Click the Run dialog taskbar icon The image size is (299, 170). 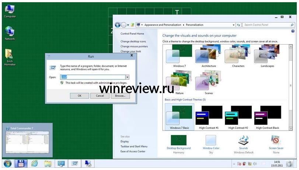(x=74, y=163)
